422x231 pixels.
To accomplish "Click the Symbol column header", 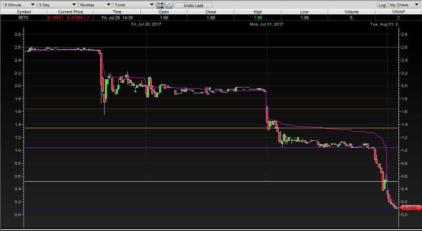I will [24, 12].
